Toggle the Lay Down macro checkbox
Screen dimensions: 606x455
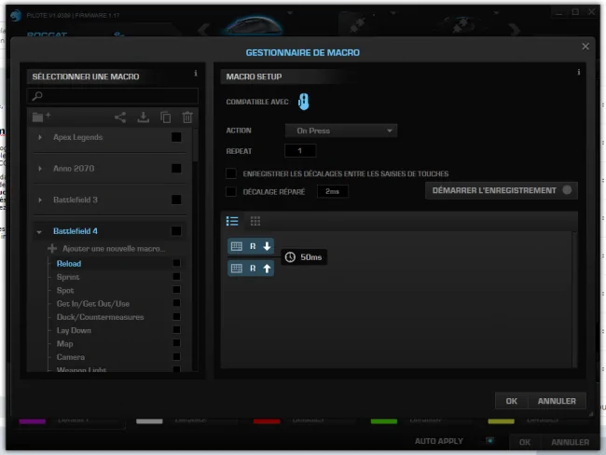(x=176, y=330)
